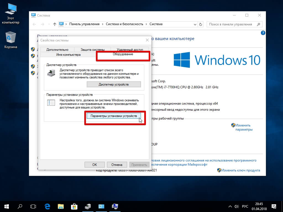283x212 pixels.
Task: Show hidden tray icons chevron
Action: pyautogui.click(x=230, y=206)
